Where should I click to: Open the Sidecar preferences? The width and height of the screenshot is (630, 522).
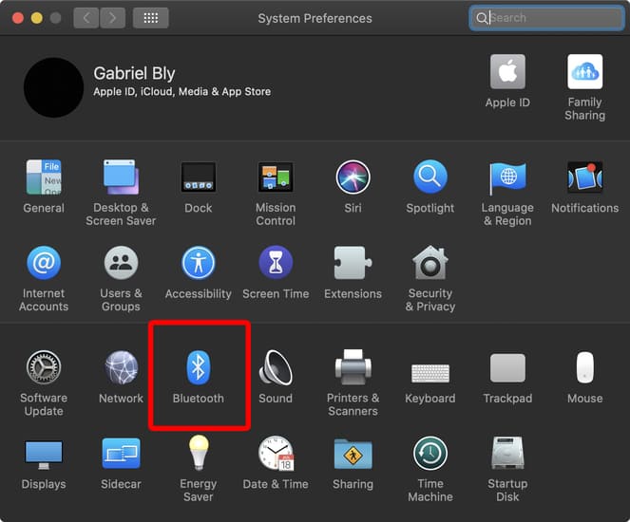(121, 454)
